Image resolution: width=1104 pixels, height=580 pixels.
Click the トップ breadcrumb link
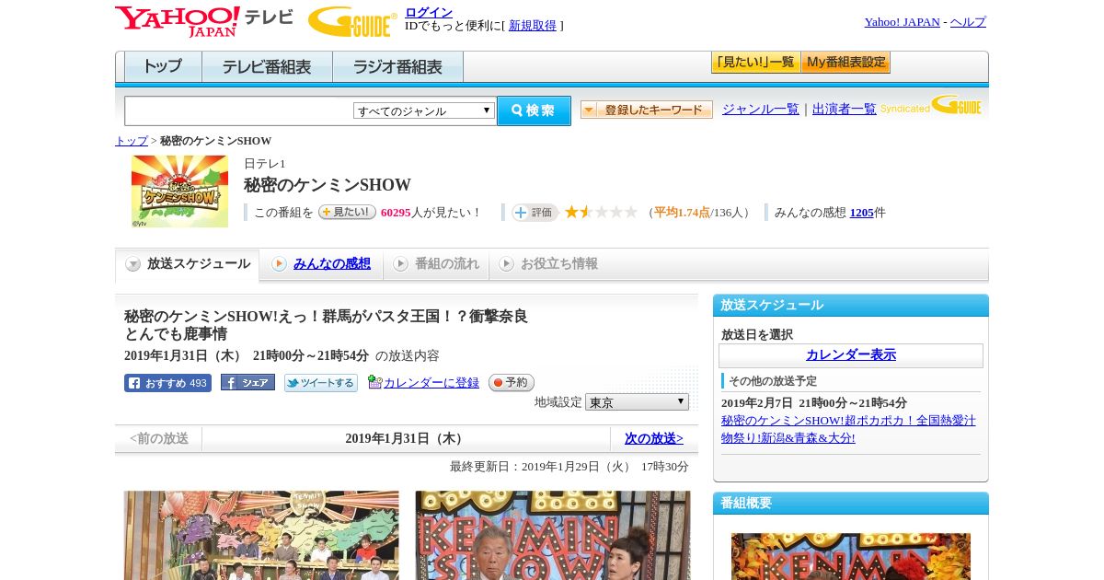coord(132,141)
